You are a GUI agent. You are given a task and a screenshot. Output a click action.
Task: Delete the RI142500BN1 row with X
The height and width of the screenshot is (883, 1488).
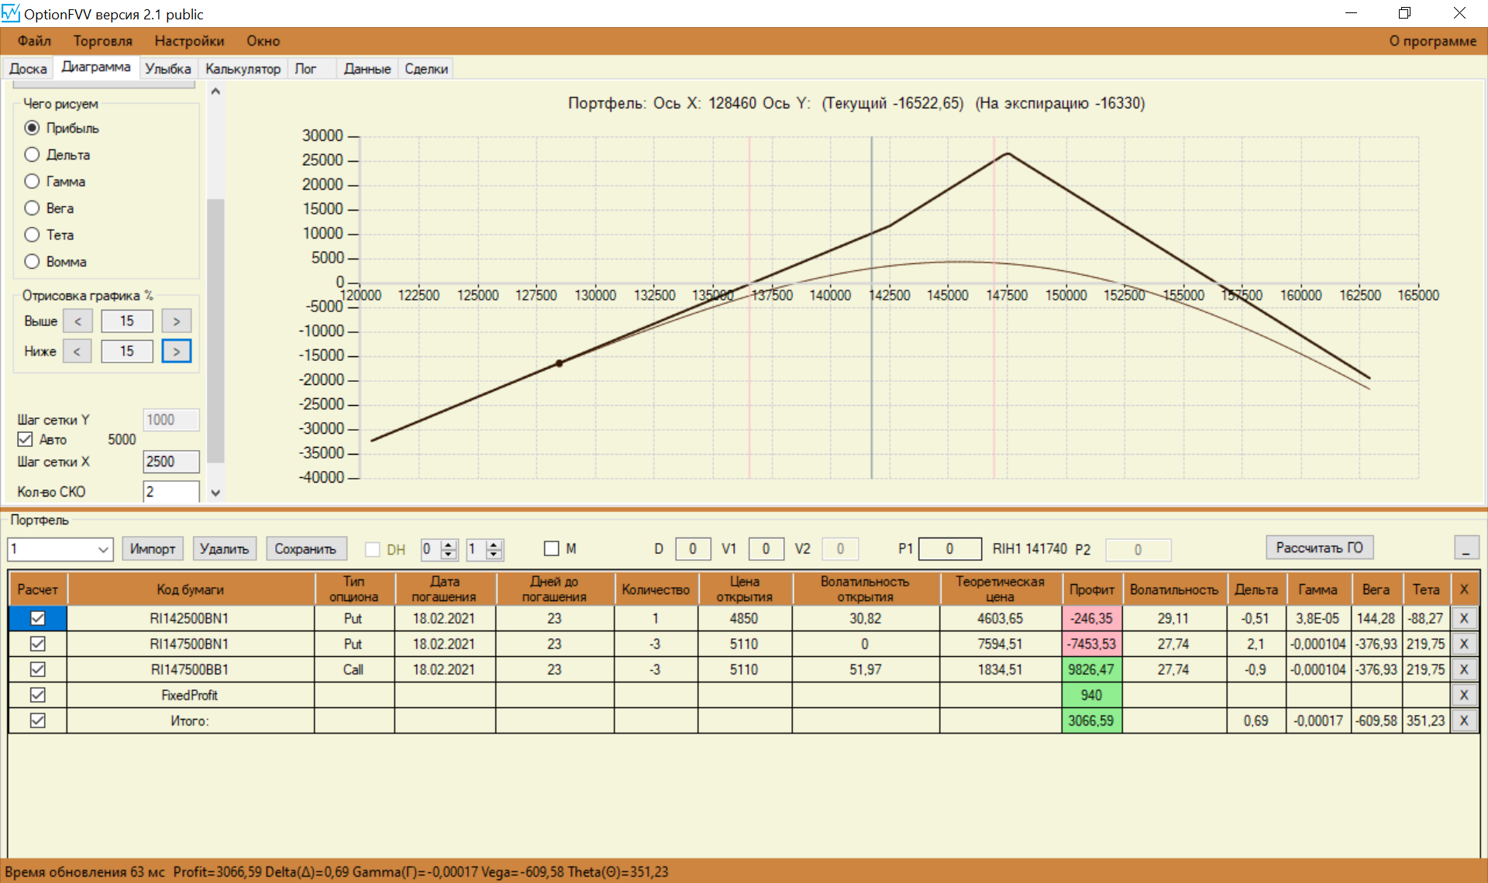pos(1463,618)
